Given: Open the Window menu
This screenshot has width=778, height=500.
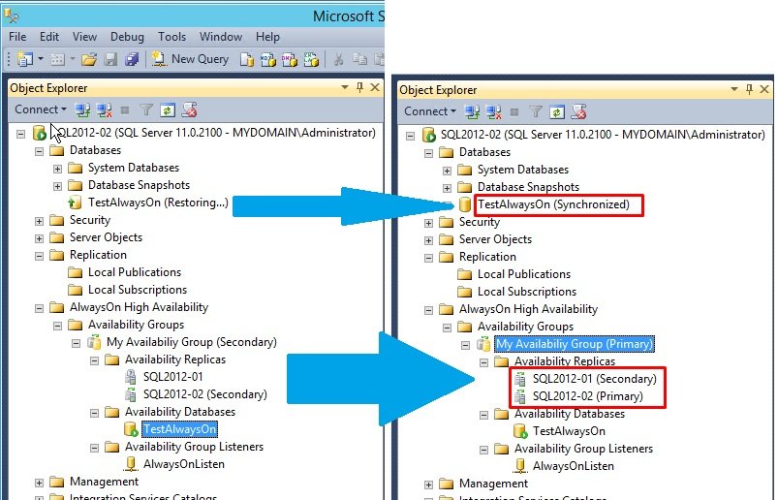Looking at the screenshot, I should pos(221,37).
